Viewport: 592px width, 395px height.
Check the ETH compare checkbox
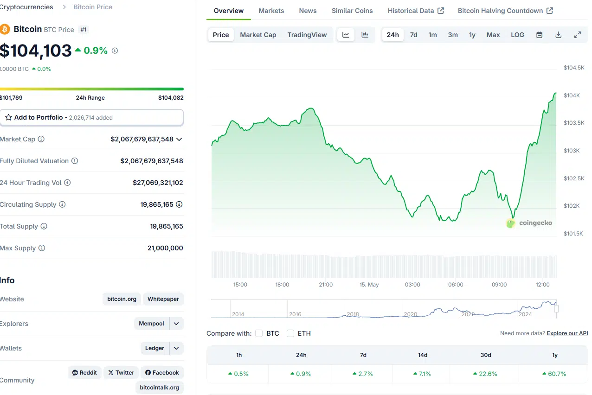[290, 333]
